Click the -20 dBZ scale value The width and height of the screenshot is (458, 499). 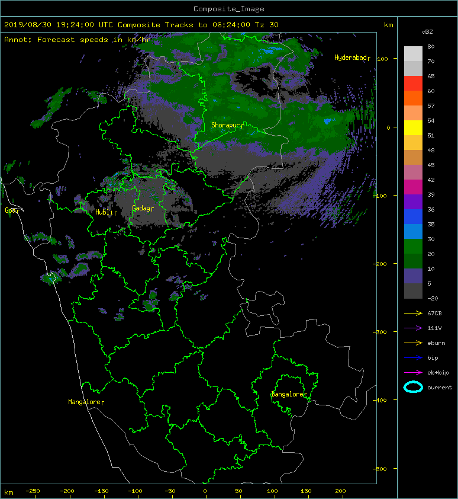(x=433, y=299)
